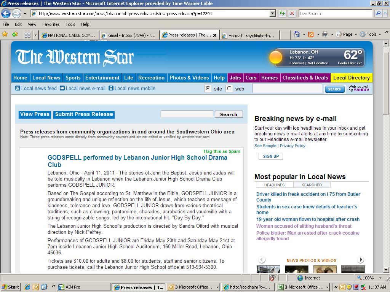Screen dimensions: 390x292
Task: Click the Print toolbar icon
Action: tap(325, 35)
